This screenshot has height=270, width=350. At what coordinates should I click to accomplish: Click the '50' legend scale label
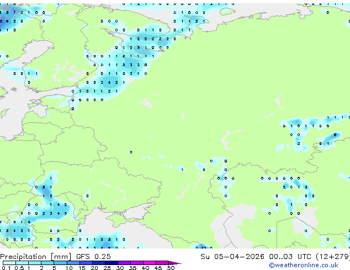[171, 268]
